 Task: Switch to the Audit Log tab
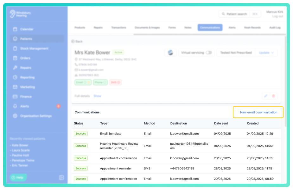click(x=275, y=28)
